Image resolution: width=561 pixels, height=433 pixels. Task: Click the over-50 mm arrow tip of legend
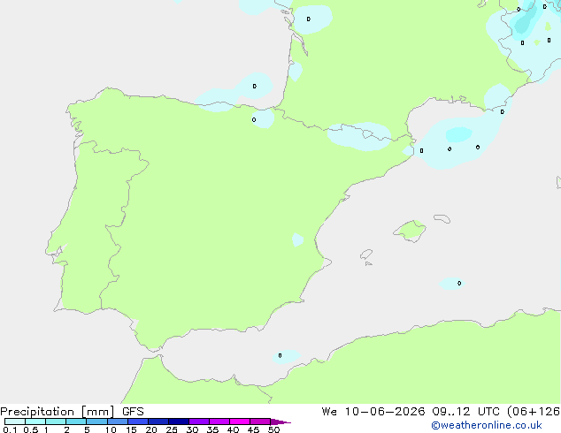pos(280,422)
